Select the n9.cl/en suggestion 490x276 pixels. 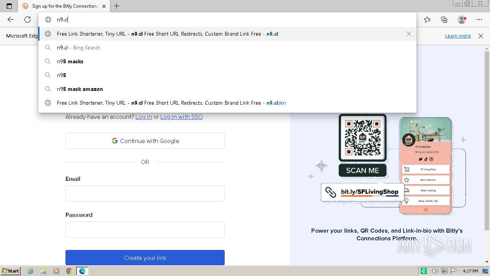[x=227, y=103]
